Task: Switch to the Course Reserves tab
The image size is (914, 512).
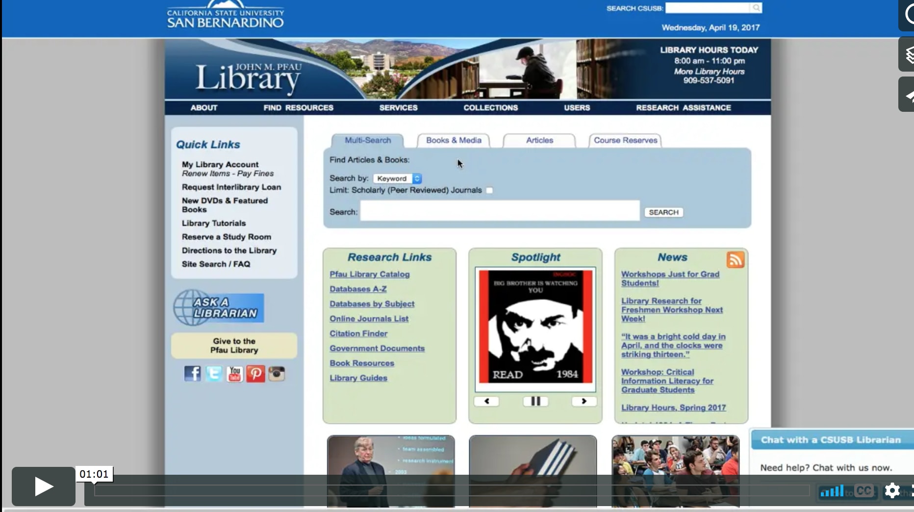Action: (625, 140)
